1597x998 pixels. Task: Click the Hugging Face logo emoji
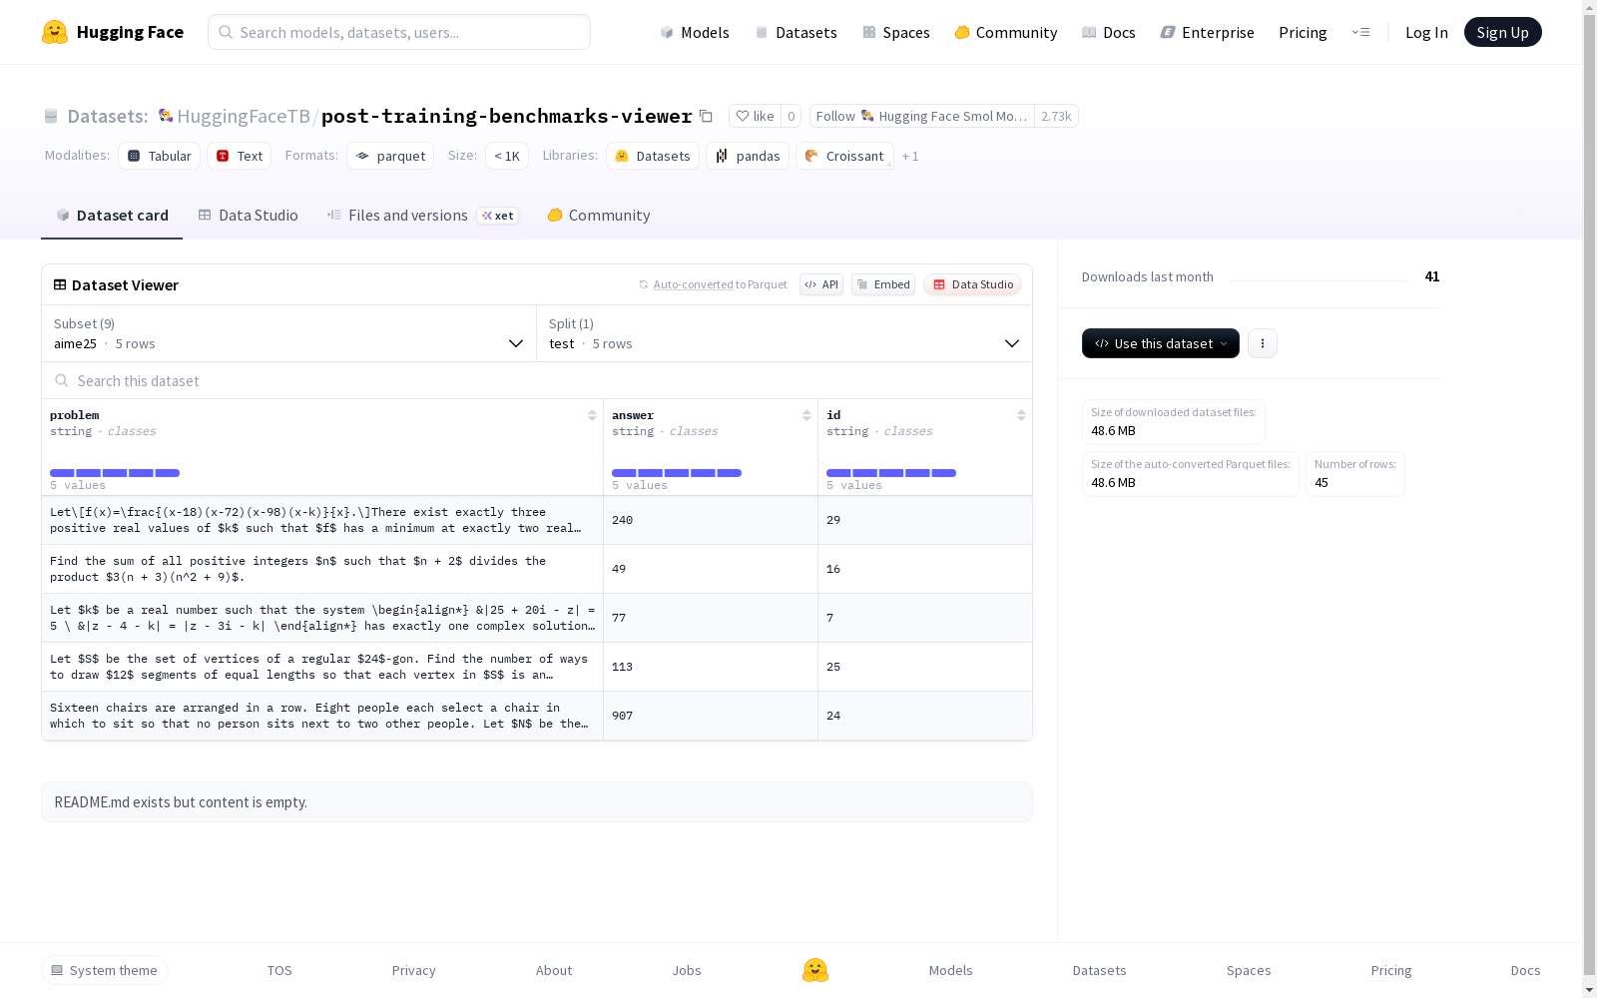(x=55, y=32)
